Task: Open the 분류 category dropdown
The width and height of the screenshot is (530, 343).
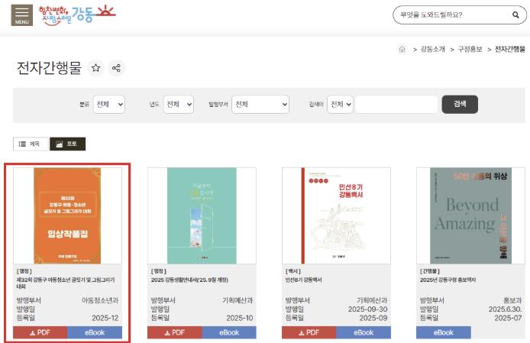Action: pyautogui.click(x=108, y=105)
